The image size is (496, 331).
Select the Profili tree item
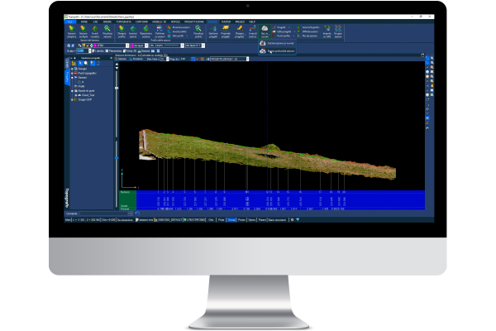pos(81,86)
